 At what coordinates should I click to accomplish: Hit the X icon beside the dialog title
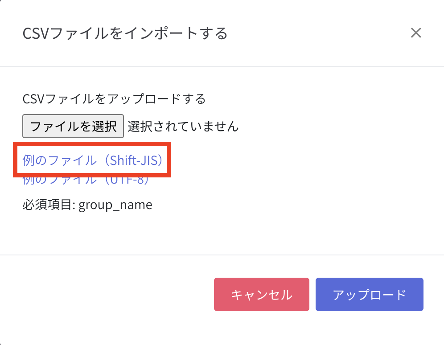(x=415, y=33)
